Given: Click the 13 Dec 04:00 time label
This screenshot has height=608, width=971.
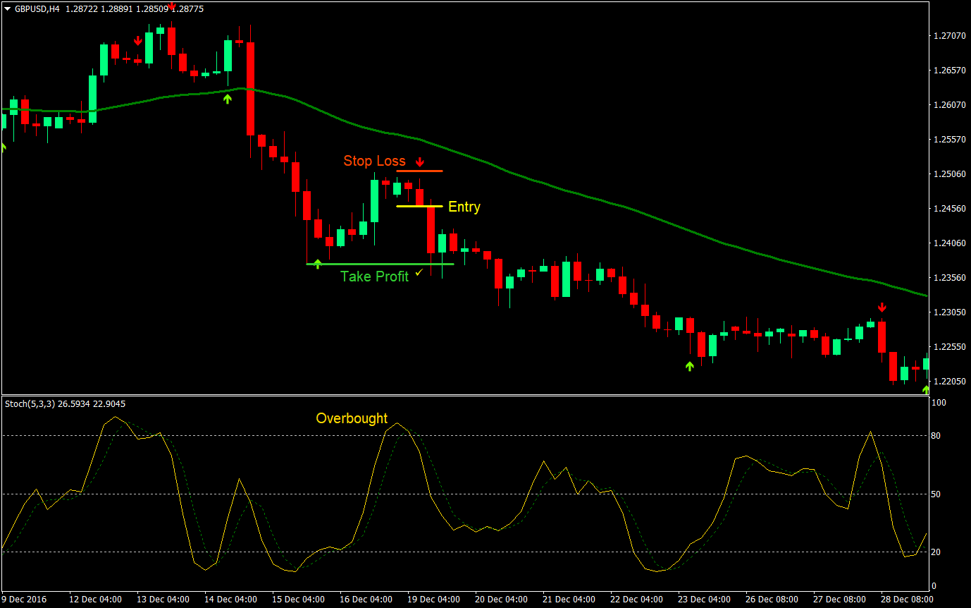Looking at the screenshot, I should point(163,600).
